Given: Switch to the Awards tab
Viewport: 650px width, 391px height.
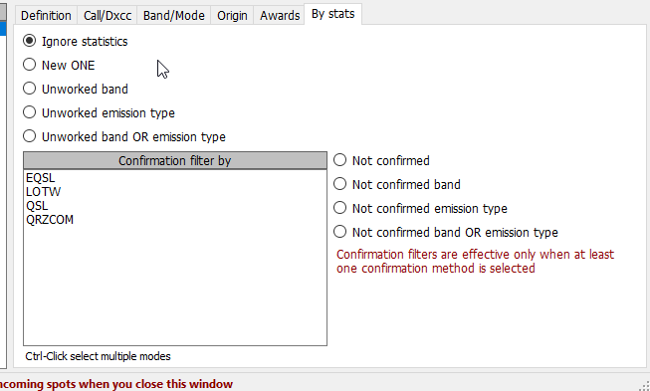Looking at the screenshot, I should click(x=280, y=16).
